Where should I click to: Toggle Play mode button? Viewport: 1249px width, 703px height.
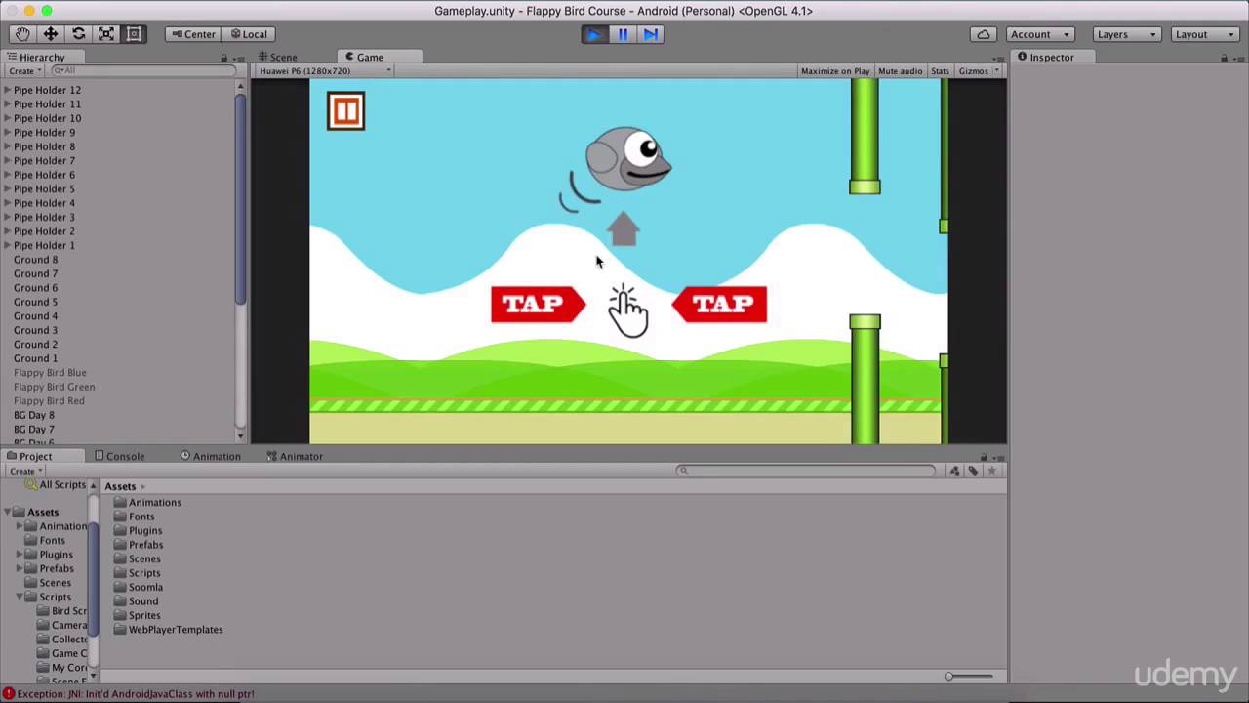coord(593,34)
